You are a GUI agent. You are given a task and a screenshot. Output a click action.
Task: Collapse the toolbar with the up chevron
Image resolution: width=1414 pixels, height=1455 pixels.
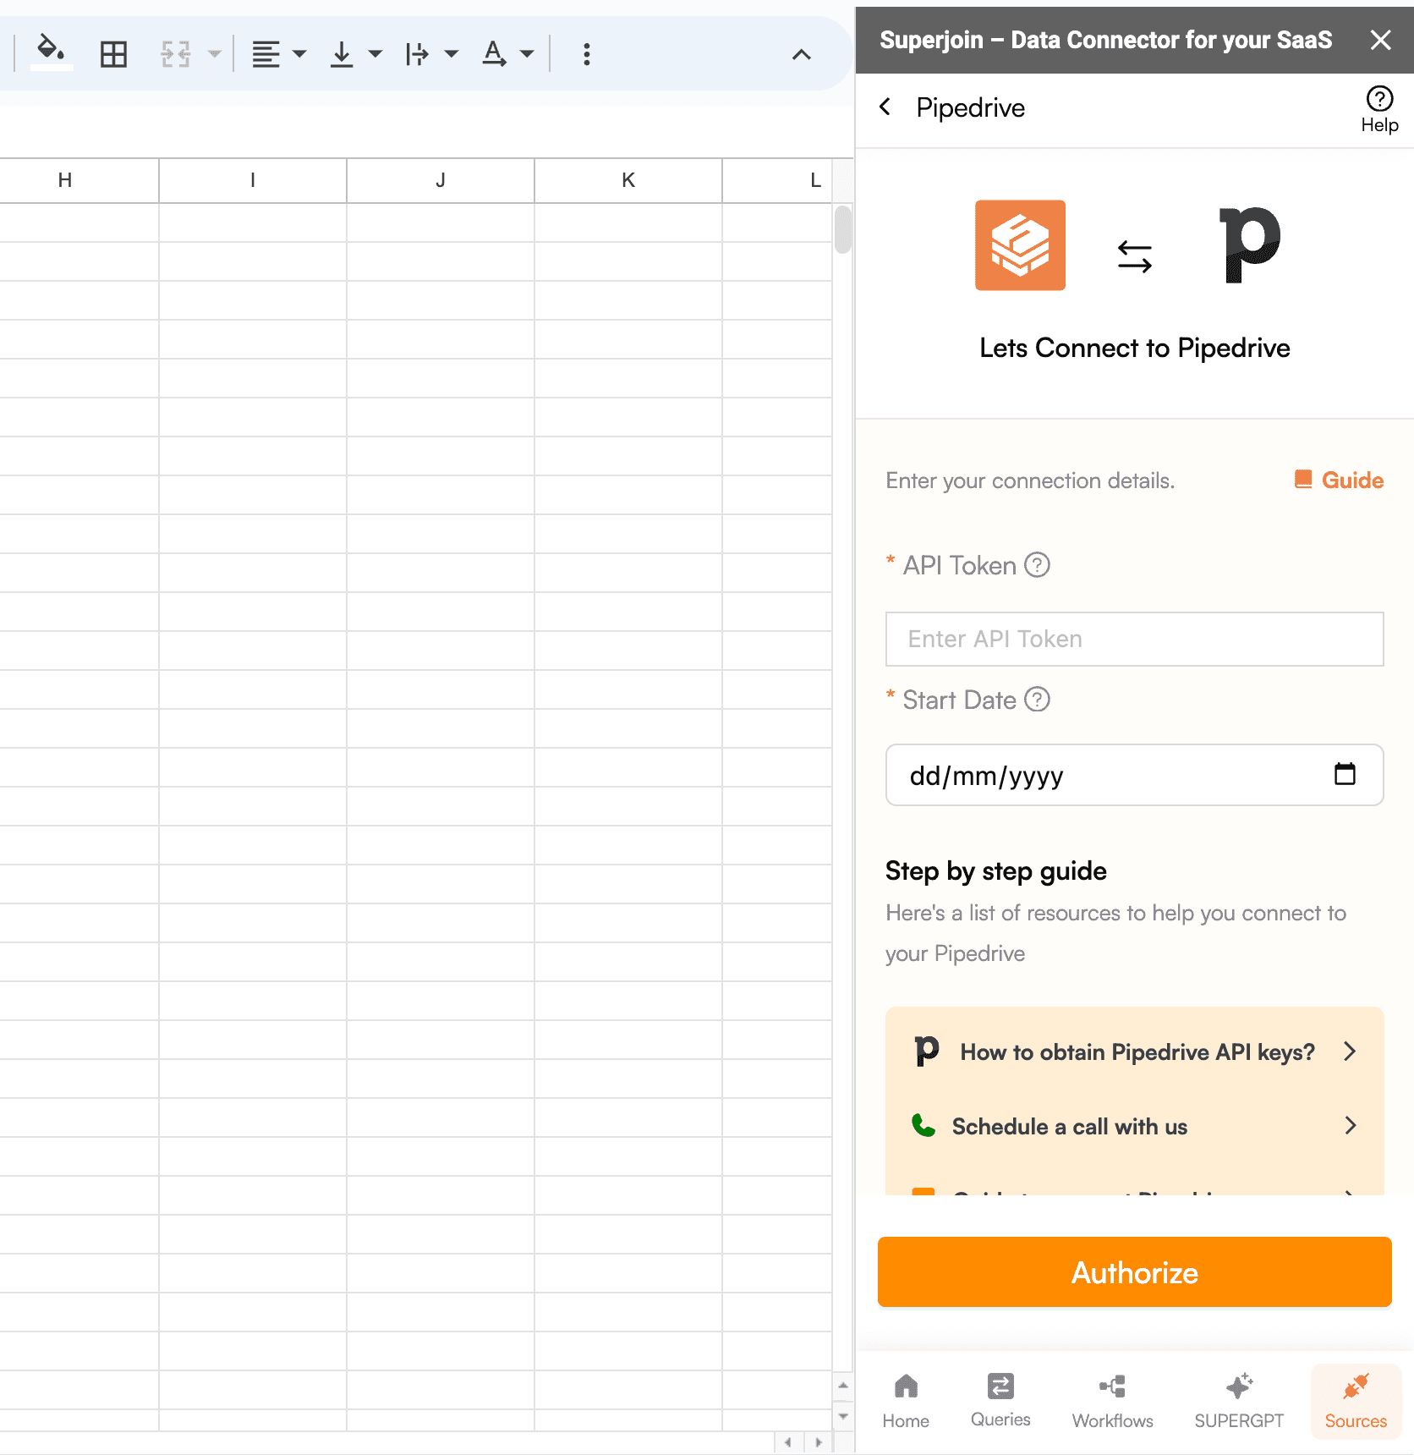coord(801,55)
